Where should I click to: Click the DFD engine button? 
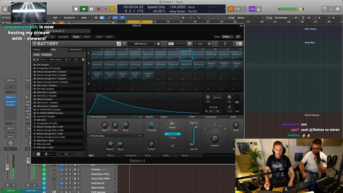172,146
